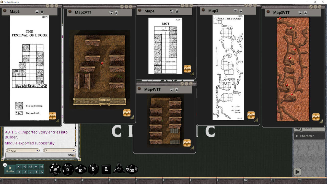Click the d8 die in the tray

[93, 169]
